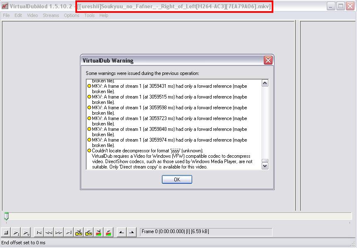Click "Some warnings were issued" label text
The image size is (357, 248).
(x=142, y=73)
